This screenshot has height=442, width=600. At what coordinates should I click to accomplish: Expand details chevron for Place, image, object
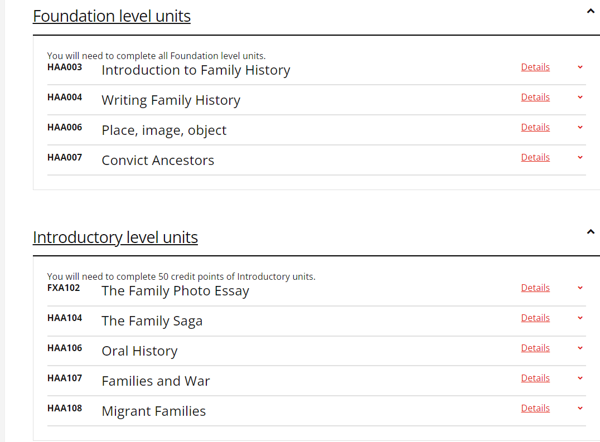pyautogui.click(x=580, y=127)
